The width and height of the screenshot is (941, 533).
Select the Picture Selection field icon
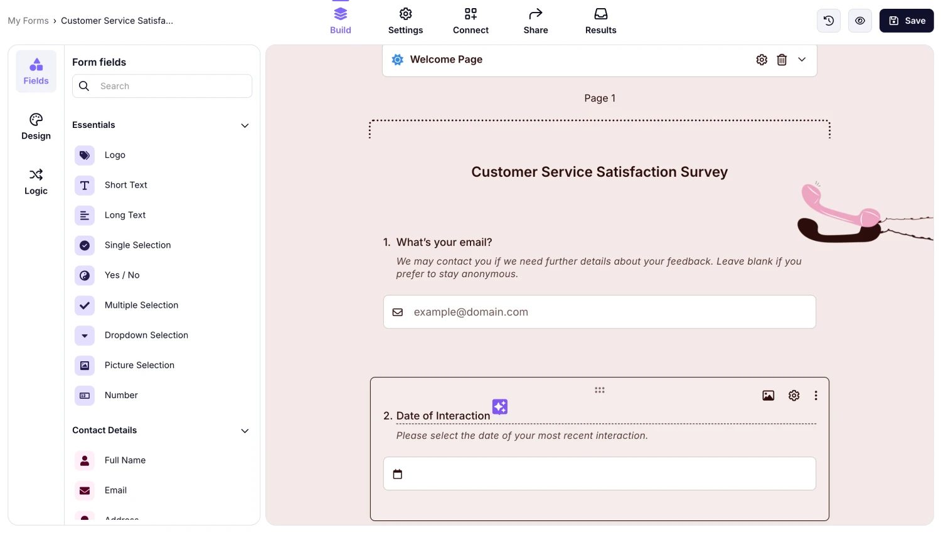(x=85, y=366)
